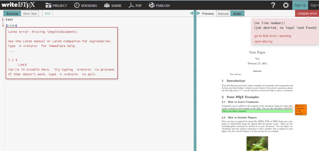Click source line 1 containing 'text'

(x=9, y=19)
